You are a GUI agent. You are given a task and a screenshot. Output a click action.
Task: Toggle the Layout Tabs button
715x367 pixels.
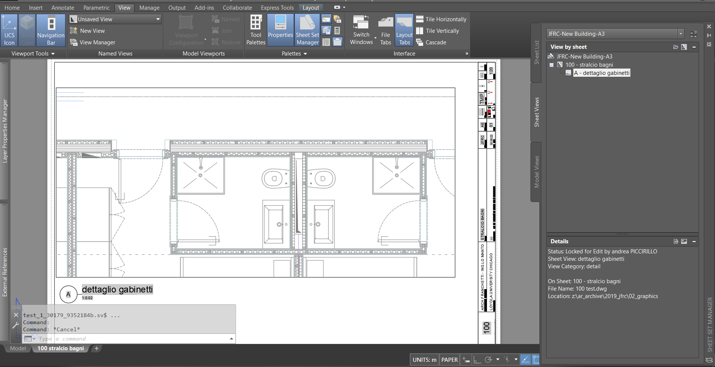tap(404, 31)
